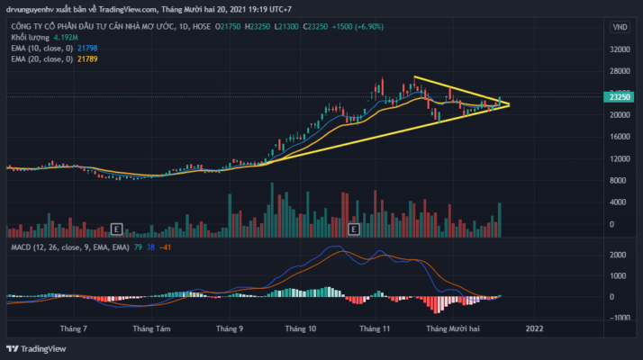Click the Tháng Tám time axis label

point(151,328)
